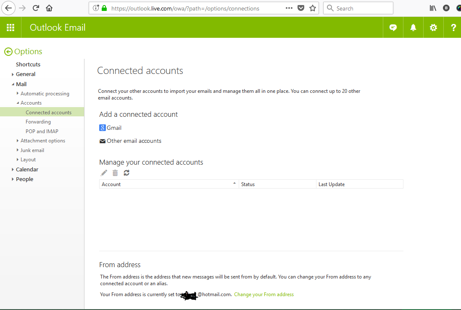
Task: Expand the Layout section
Action: tap(18, 160)
